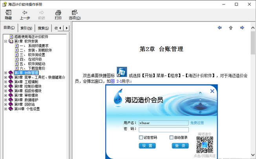The height and width of the screenshot is (159, 256).
Task: Click the 打印 (Print) toolbar icon
Action: pos(58,15)
